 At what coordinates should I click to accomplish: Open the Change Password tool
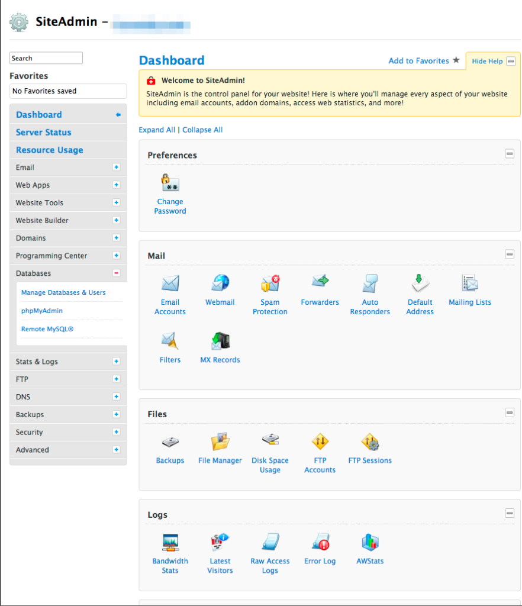[170, 189]
